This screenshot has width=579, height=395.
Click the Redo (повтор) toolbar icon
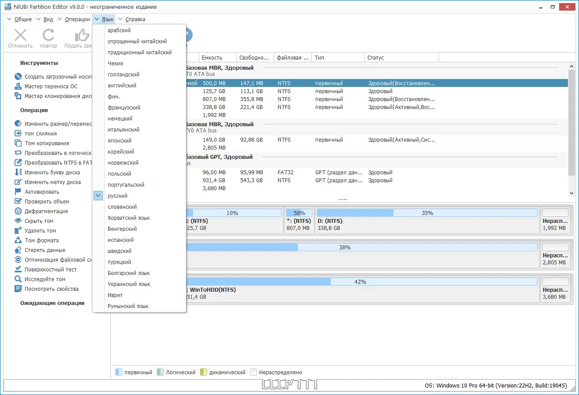click(48, 35)
